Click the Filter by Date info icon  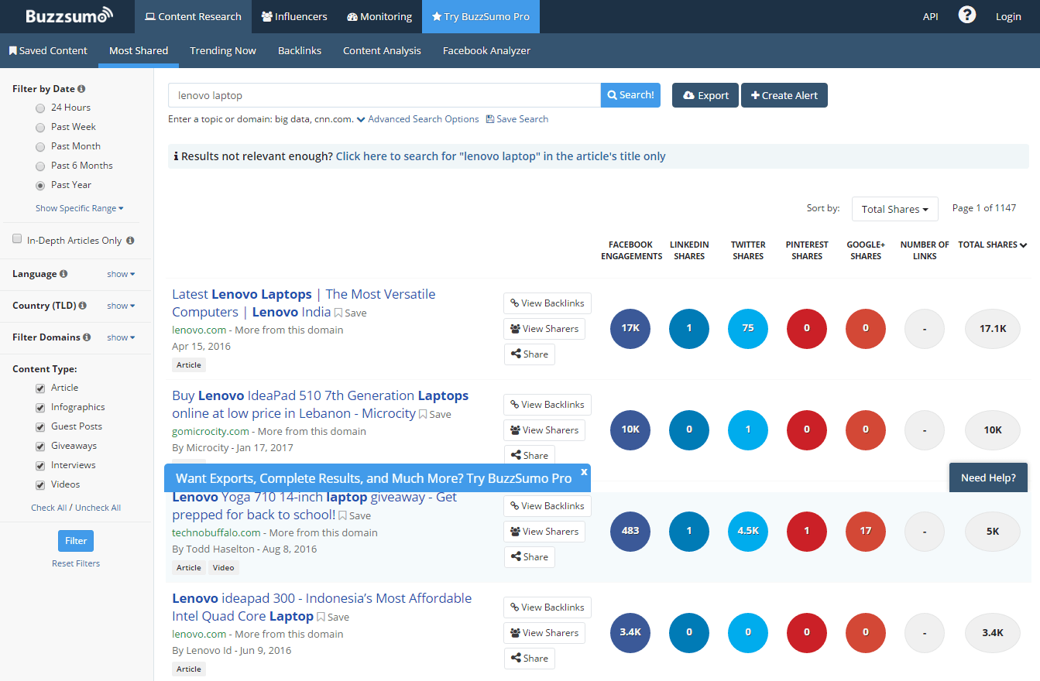(81, 89)
